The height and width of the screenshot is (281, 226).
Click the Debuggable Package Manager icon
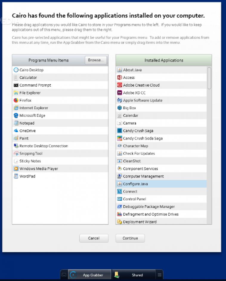(120, 207)
